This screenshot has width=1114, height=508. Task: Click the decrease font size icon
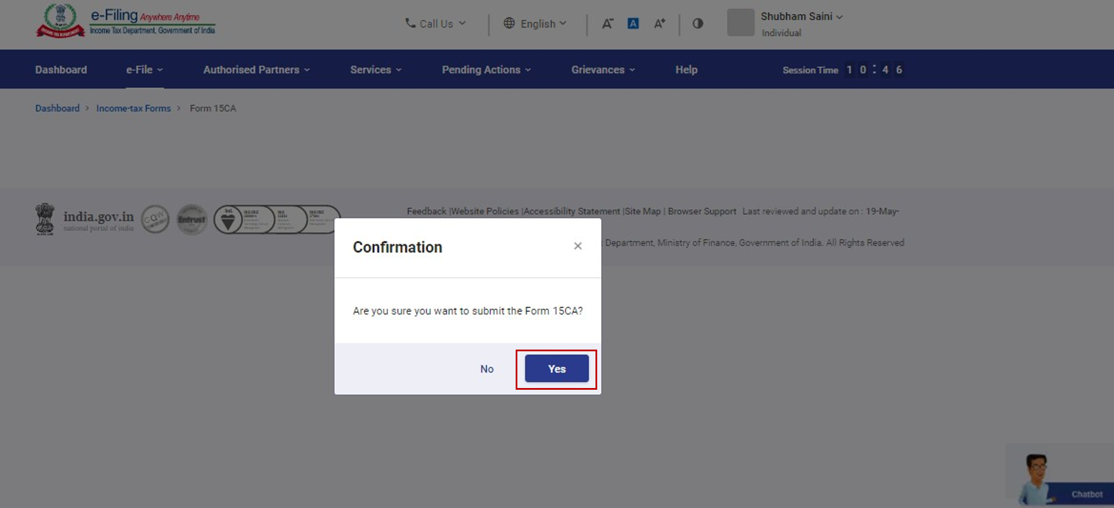[607, 24]
